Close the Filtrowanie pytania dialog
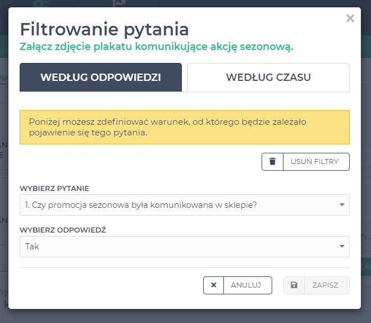The image size is (371, 323). (x=350, y=19)
